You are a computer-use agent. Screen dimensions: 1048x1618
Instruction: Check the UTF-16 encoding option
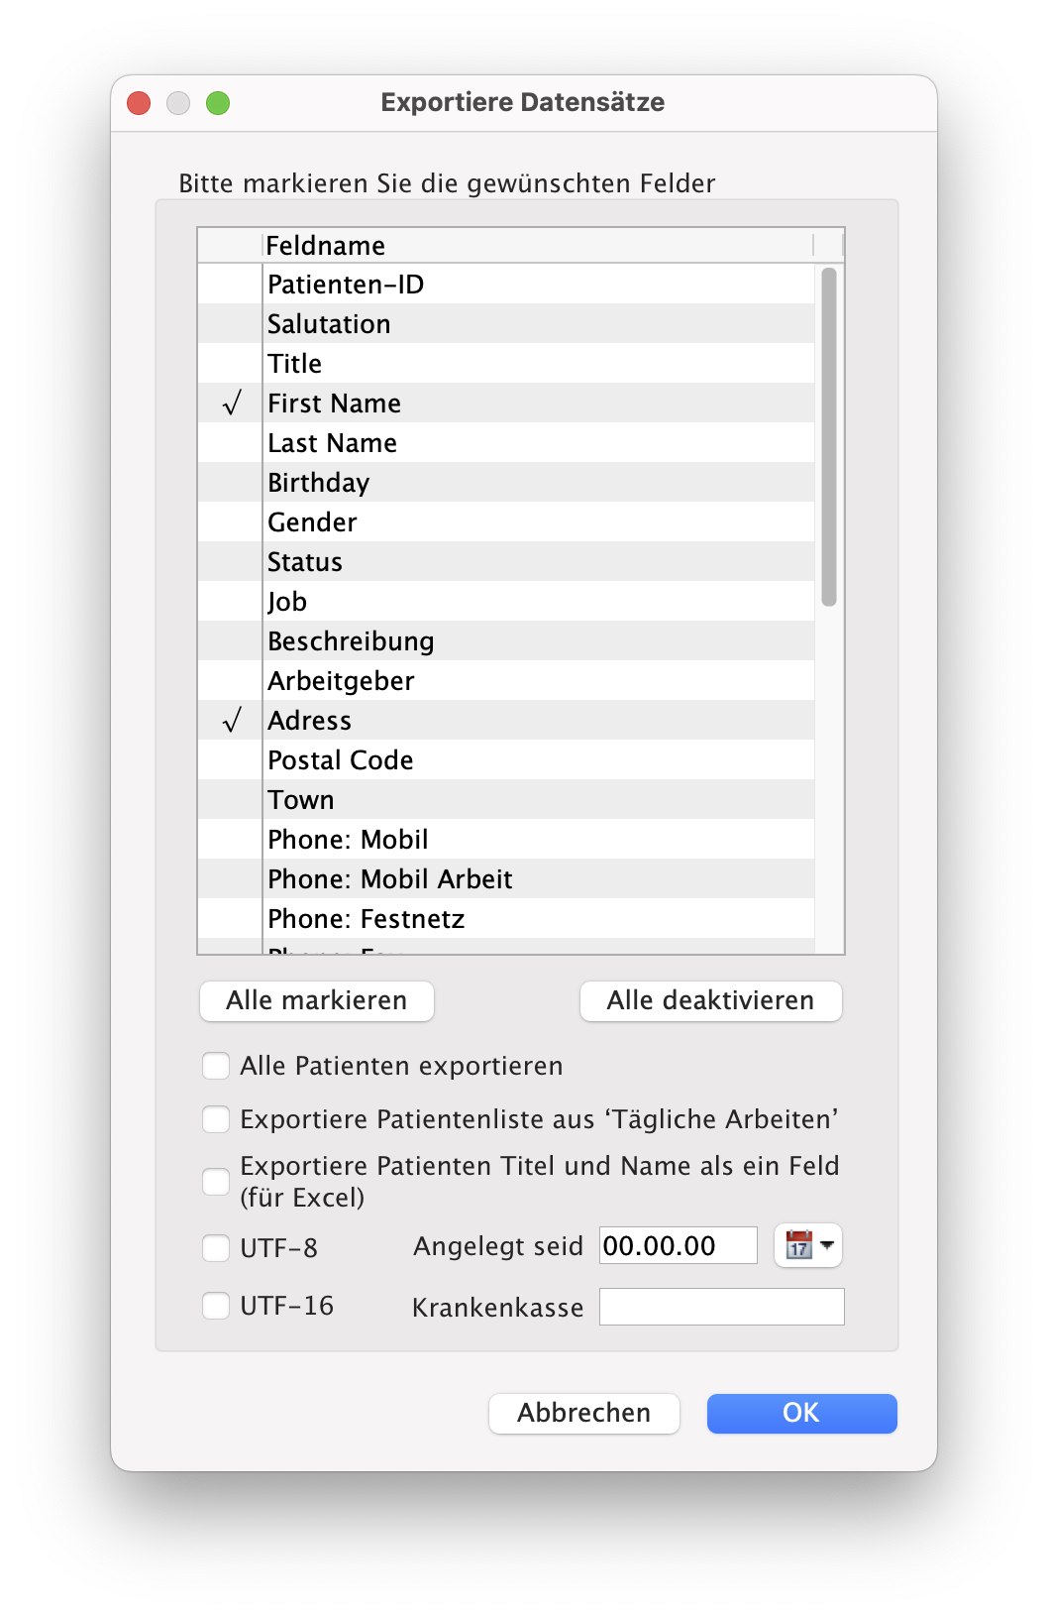coord(216,1306)
